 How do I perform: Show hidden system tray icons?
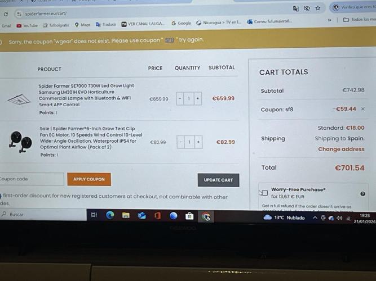coord(315,217)
